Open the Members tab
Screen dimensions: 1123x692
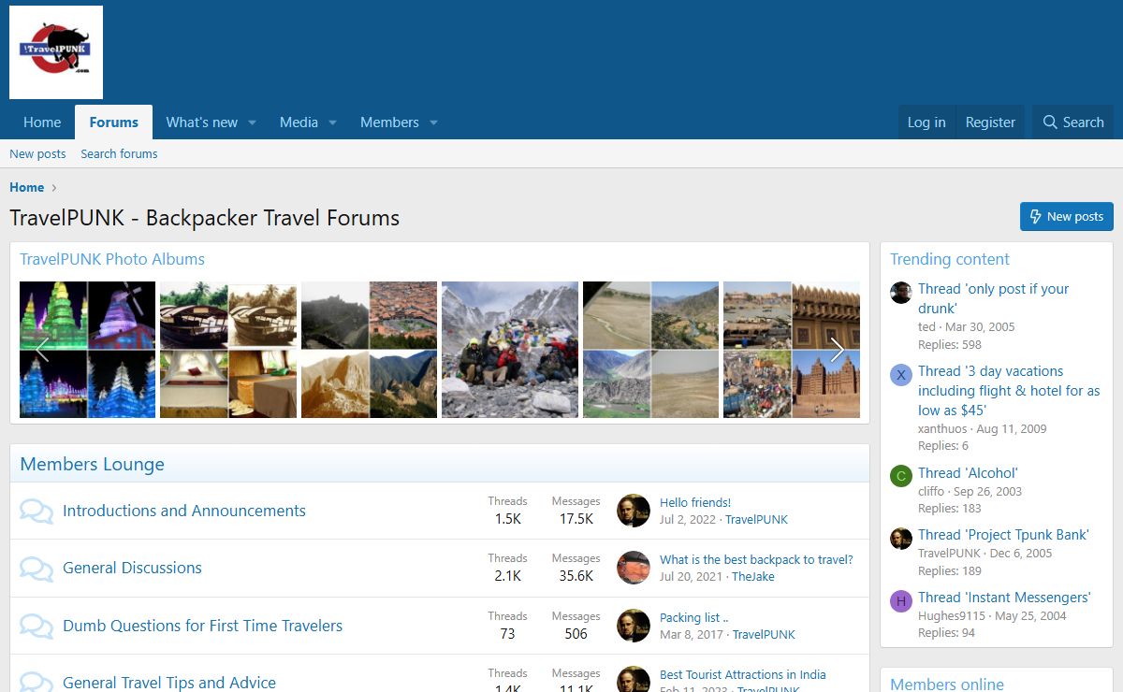[389, 123]
